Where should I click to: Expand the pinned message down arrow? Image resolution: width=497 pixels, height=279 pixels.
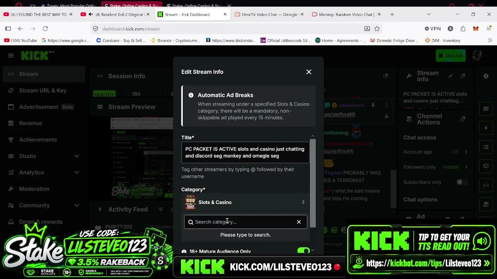pos(386,116)
